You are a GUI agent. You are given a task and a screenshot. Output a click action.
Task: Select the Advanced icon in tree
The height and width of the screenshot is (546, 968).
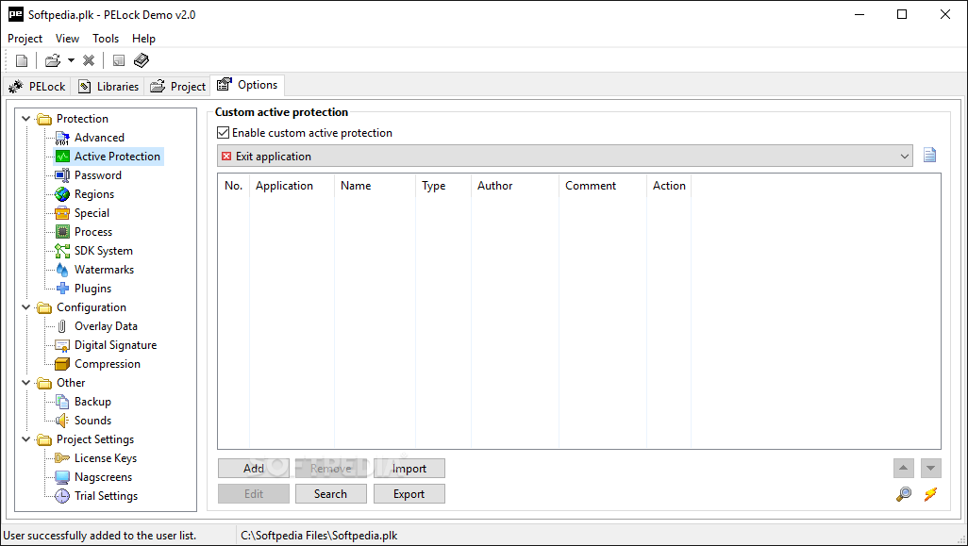point(62,138)
